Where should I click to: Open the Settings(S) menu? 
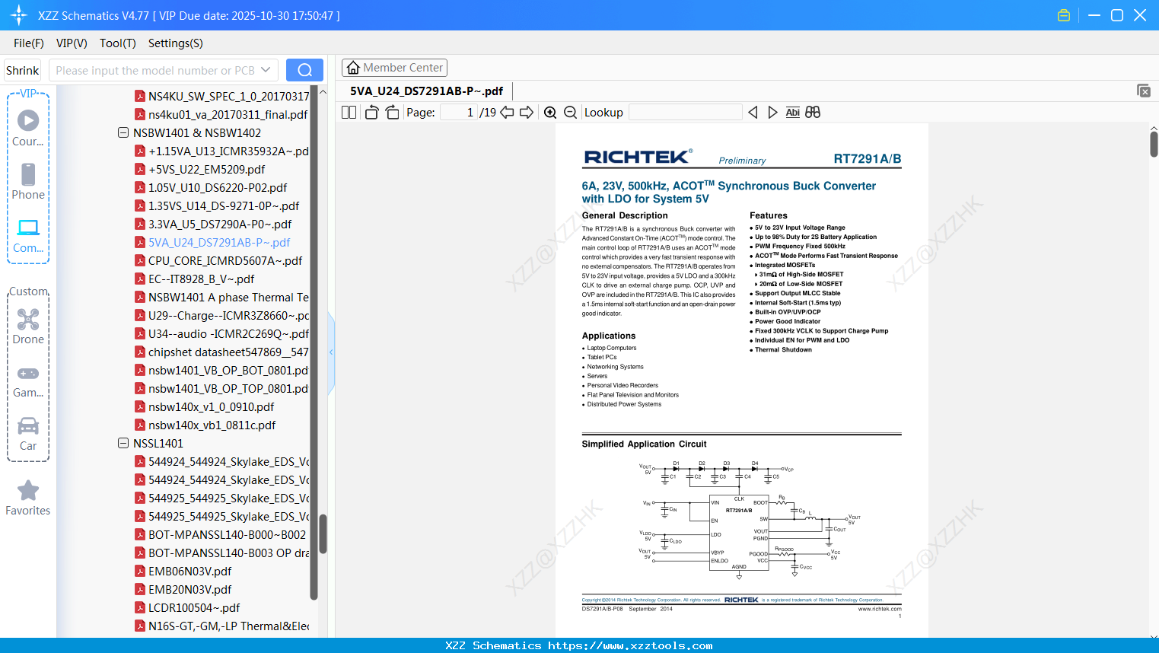click(x=176, y=43)
